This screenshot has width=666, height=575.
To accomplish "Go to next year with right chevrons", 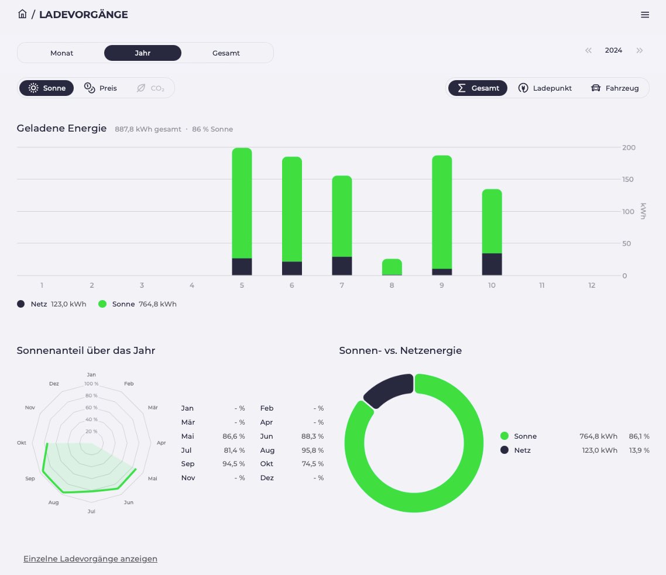I will click(639, 50).
